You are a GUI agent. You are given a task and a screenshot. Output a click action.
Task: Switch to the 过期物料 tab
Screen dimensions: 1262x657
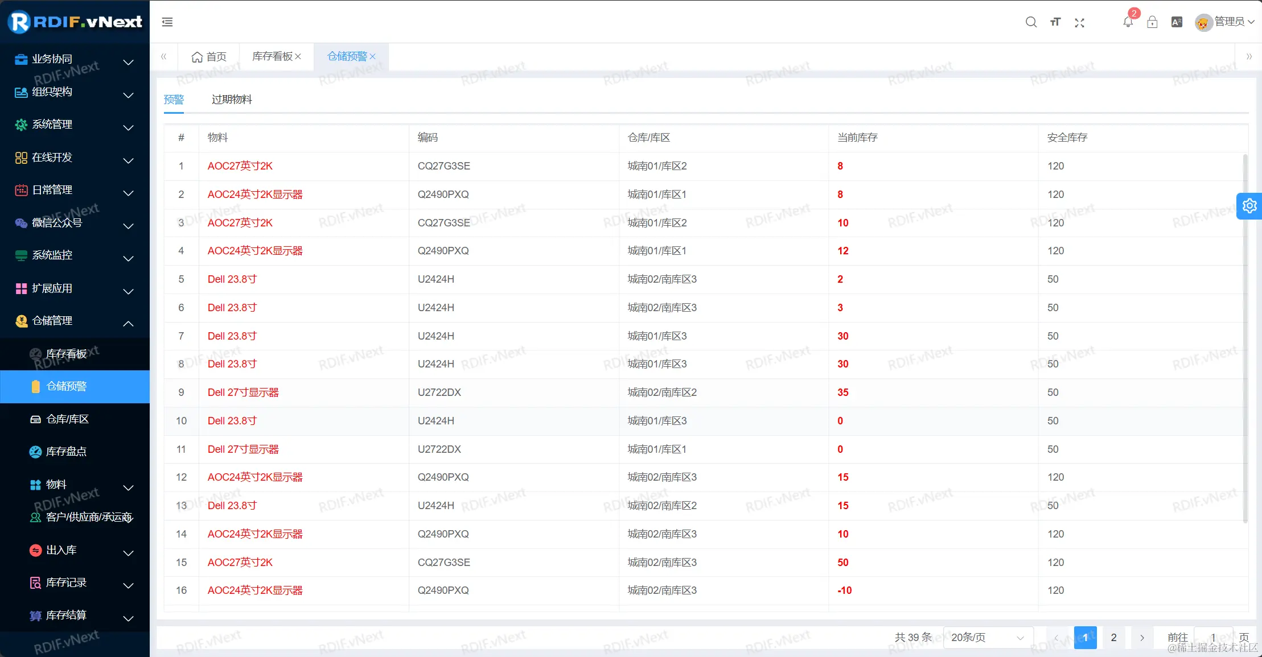[x=232, y=100]
